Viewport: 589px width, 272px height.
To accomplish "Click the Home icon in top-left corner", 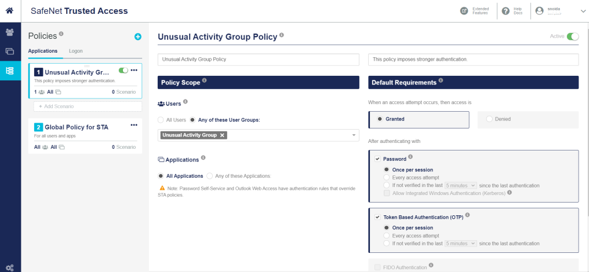I will point(10,10).
